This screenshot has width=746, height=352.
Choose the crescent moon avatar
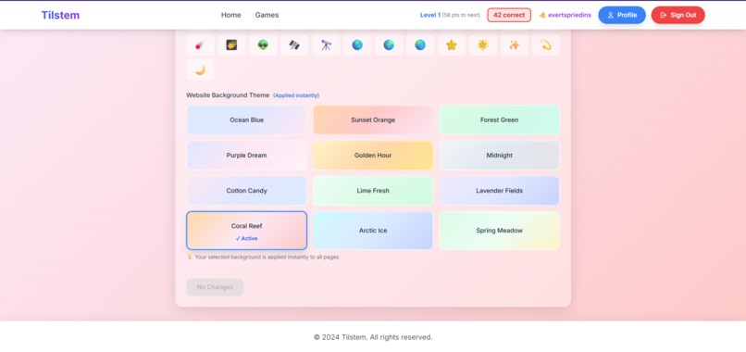click(x=200, y=70)
